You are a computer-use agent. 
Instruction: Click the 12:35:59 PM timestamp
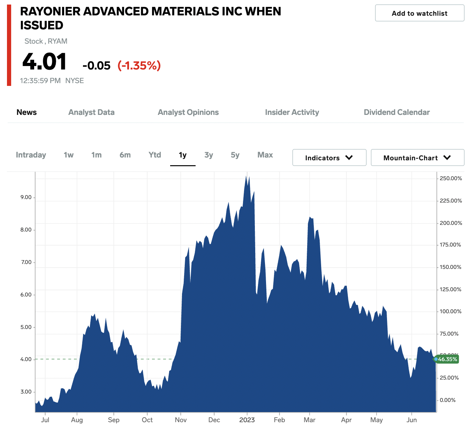[x=40, y=81]
